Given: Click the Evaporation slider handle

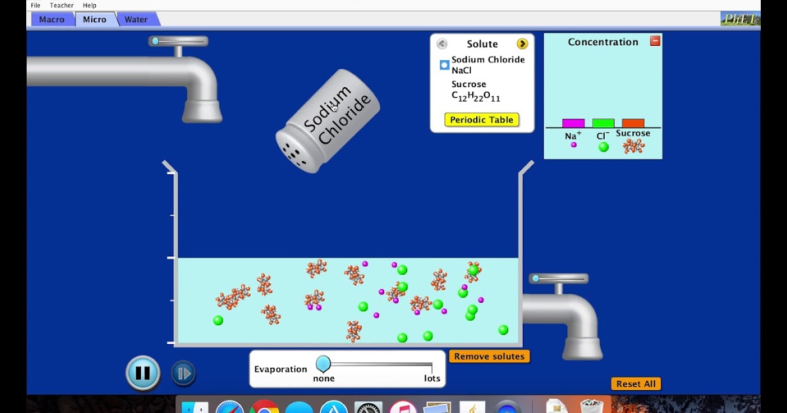Looking at the screenshot, I should [x=323, y=364].
